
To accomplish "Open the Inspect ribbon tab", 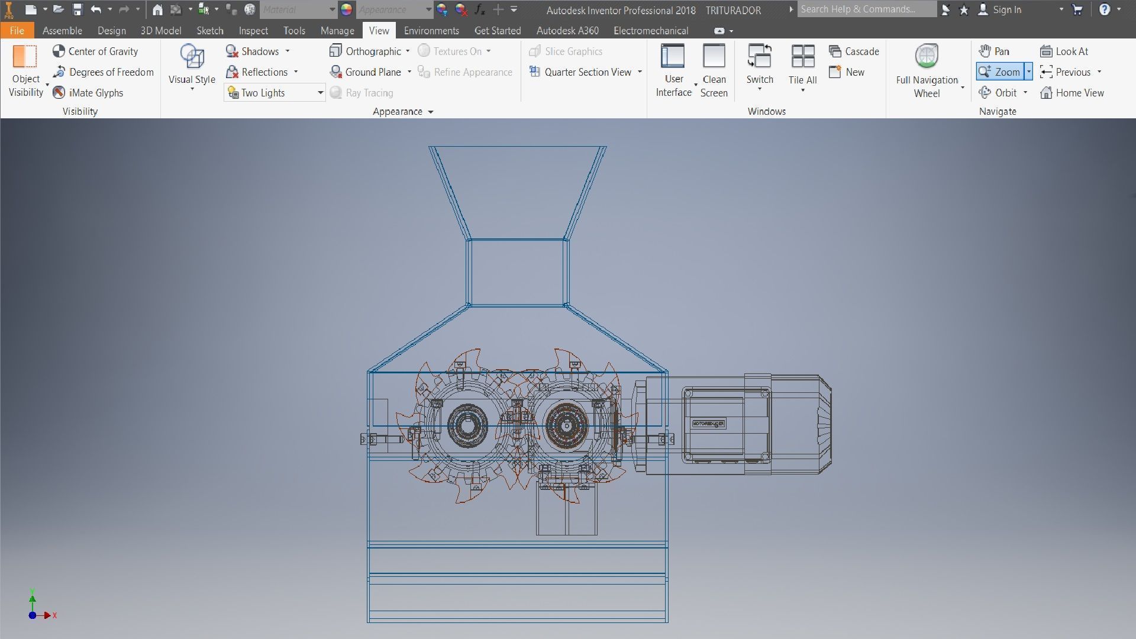I will click(253, 31).
